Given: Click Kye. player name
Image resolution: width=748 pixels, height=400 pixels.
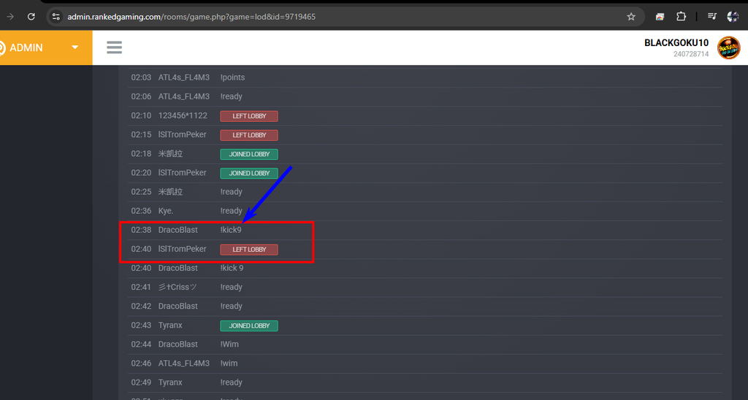Looking at the screenshot, I should click(166, 211).
